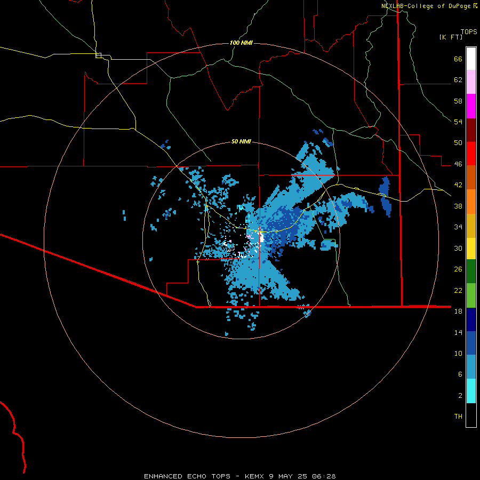This screenshot has width=480, height=480.
Task: Click the '9 MAY 25 06:28' timestamp
Action: 302,476
